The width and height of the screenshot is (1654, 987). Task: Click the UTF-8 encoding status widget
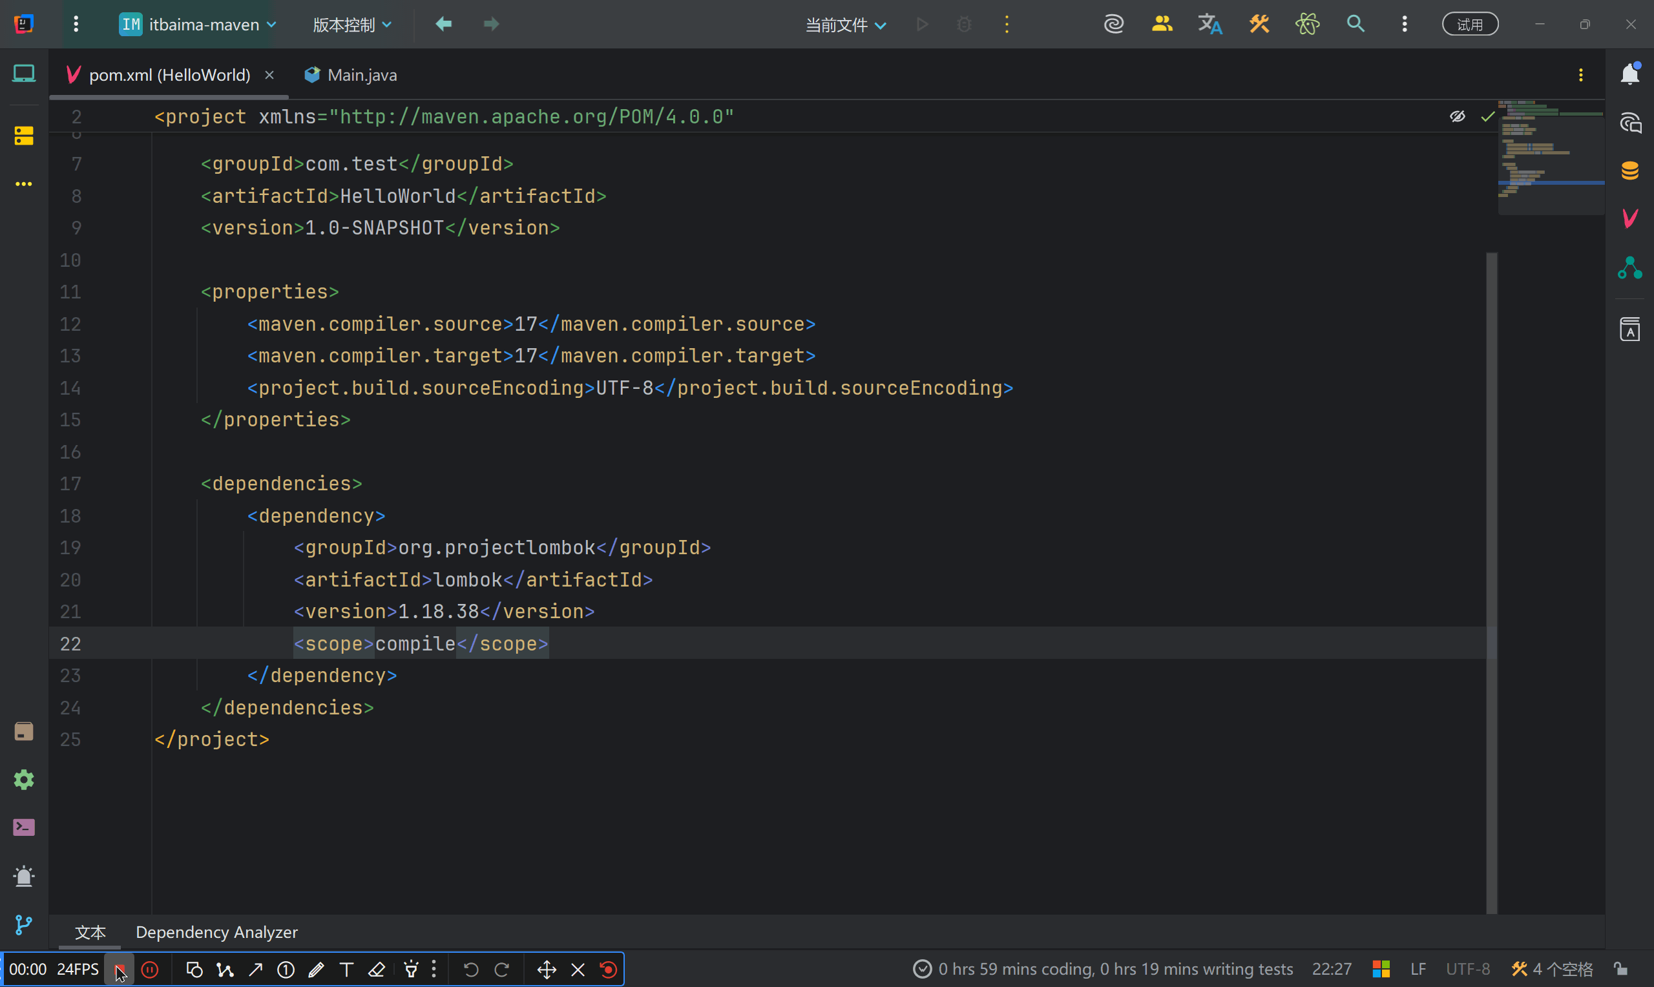[1468, 969]
